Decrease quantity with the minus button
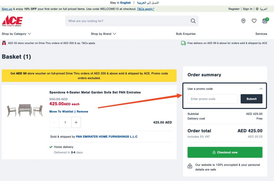The image size is (274, 181). pos(54,122)
